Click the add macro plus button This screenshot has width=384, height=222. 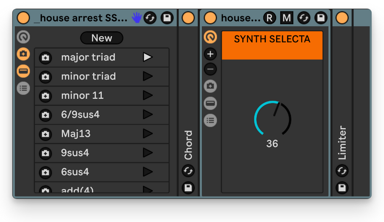tap(210, 54)
